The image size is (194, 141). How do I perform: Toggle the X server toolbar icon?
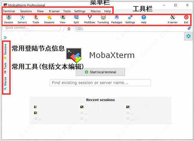pos(172,19)
